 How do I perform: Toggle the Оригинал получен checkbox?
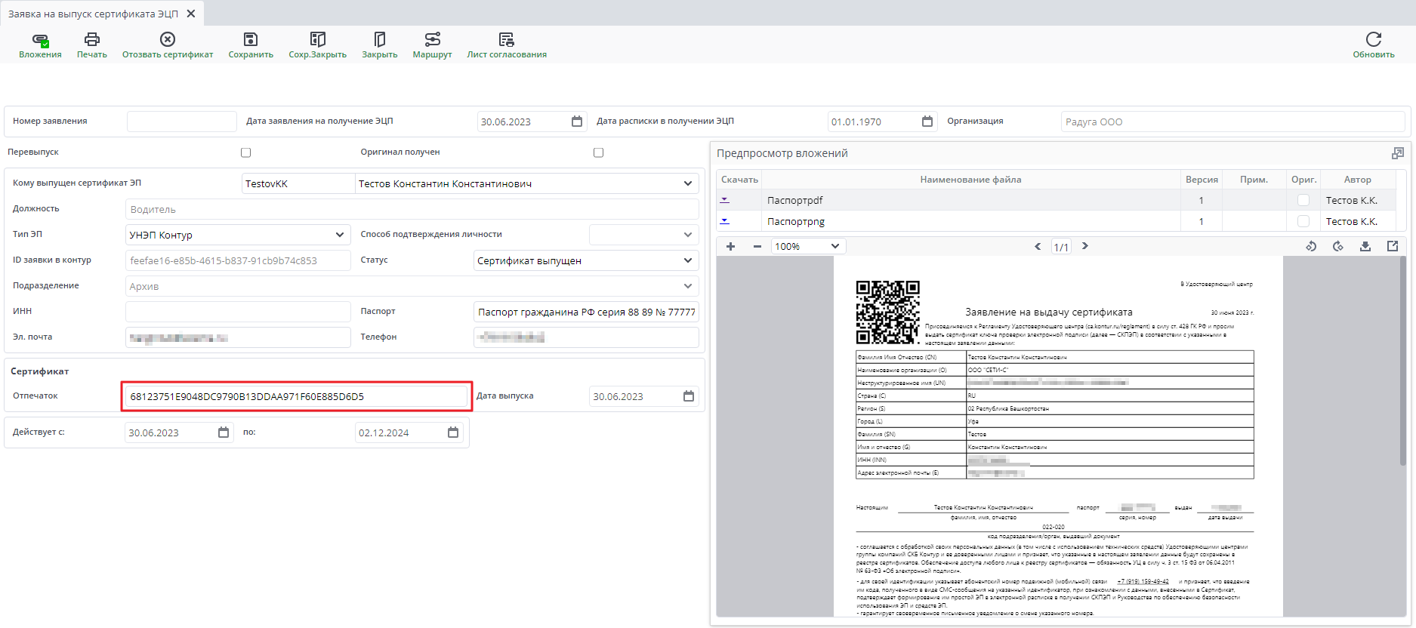point(598,152)
